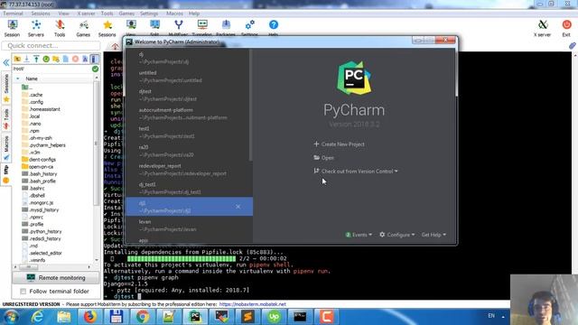Select the .homeassistant folder
Screen dimensions: 578x325
point(41,109)
